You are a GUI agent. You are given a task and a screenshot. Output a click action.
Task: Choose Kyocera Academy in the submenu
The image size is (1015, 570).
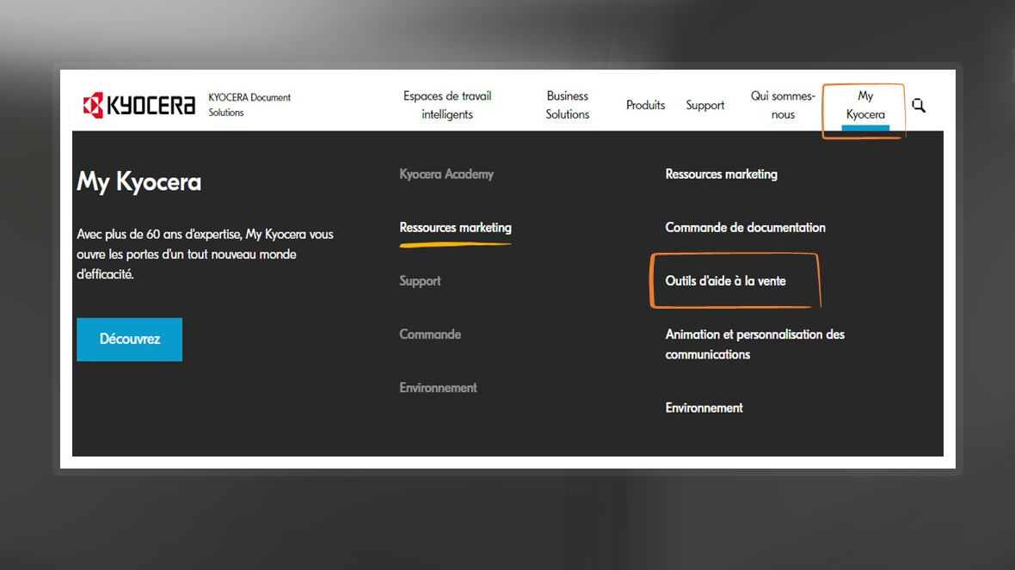(446, 175)
